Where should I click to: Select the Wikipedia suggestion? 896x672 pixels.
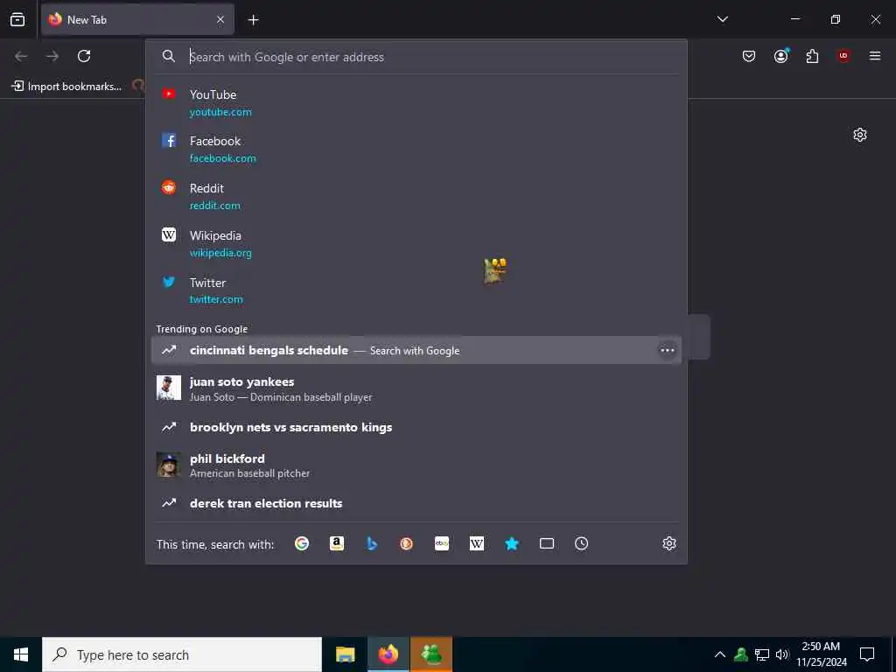(416, 243)
